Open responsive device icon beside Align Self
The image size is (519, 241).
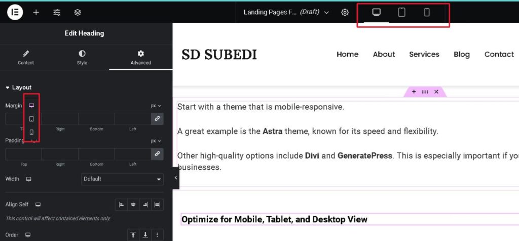[38, 204]
